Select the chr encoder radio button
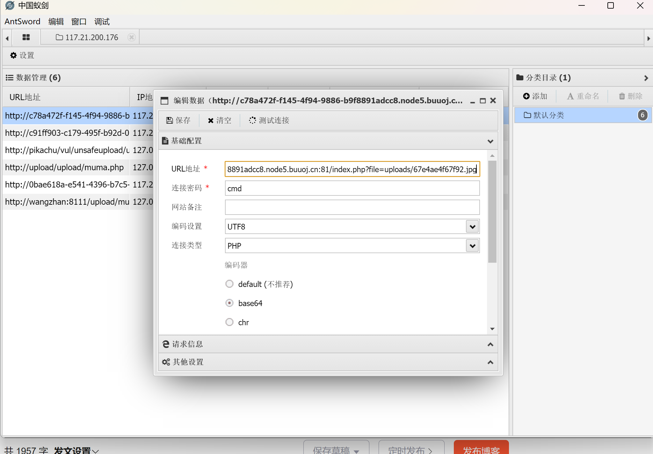Viewport: 653px width, 454px height. [x=229, y=322]
